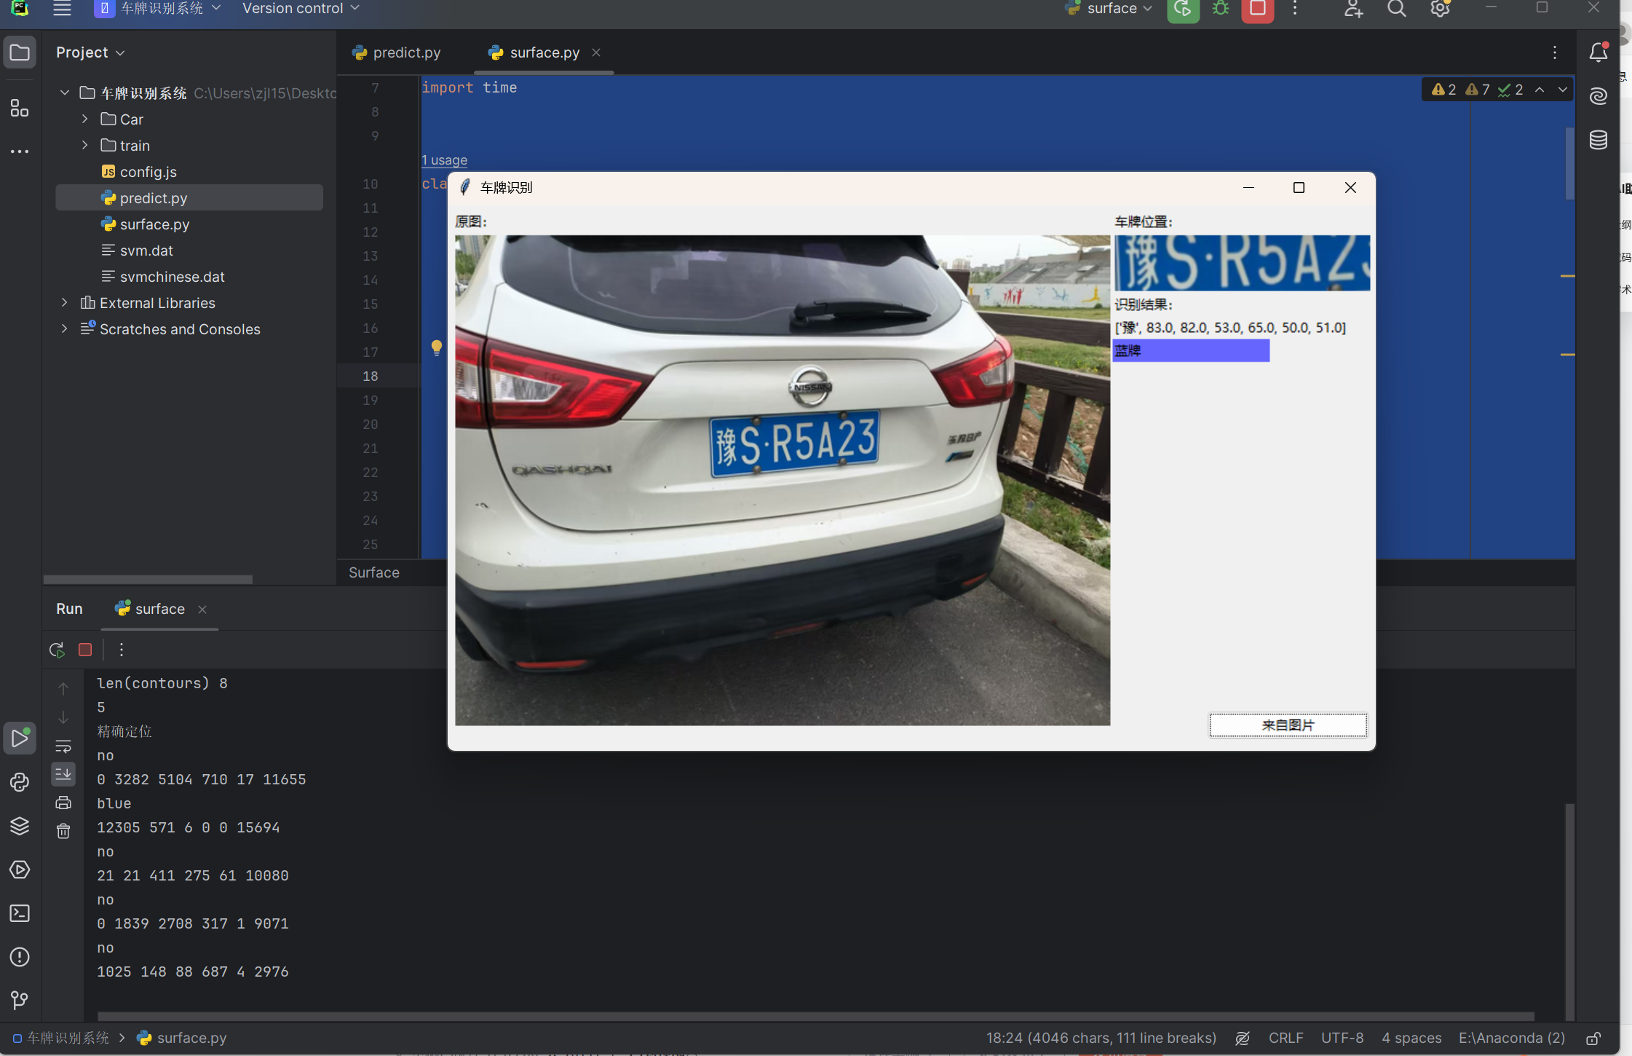Toggle read-only lock in status bar
Viewport: 1632px width, 1056px height.
pos(1593,1039)
